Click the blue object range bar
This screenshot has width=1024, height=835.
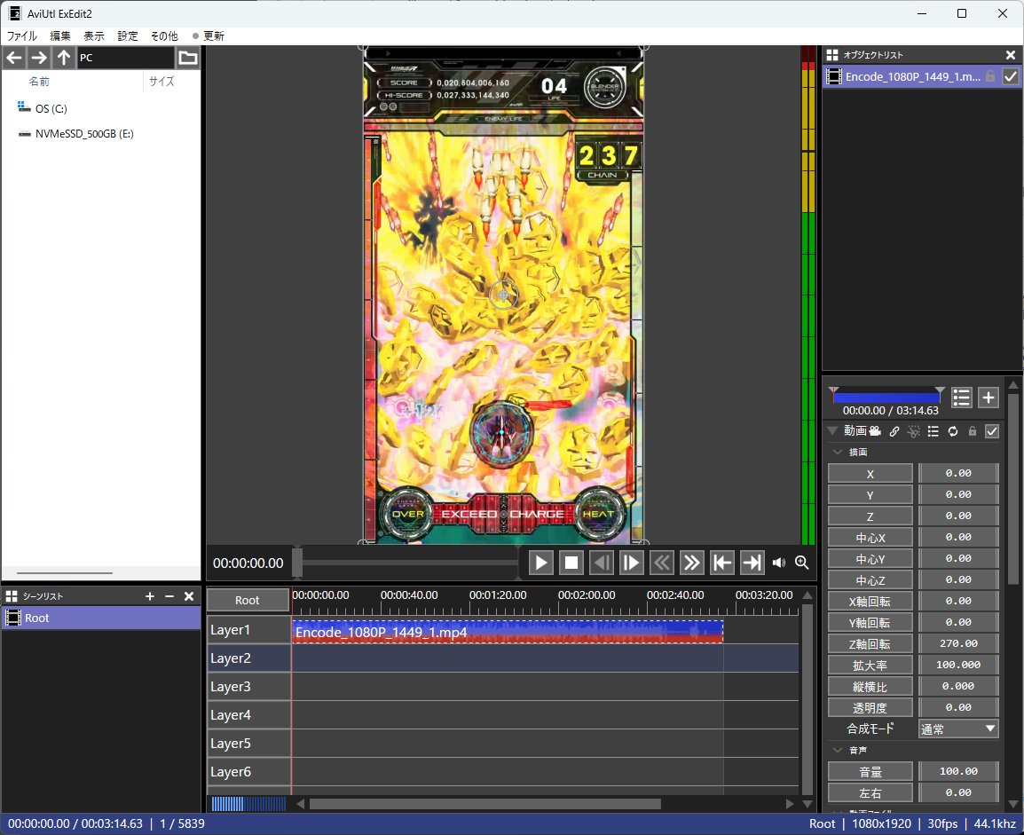click(x=886, y=397)
